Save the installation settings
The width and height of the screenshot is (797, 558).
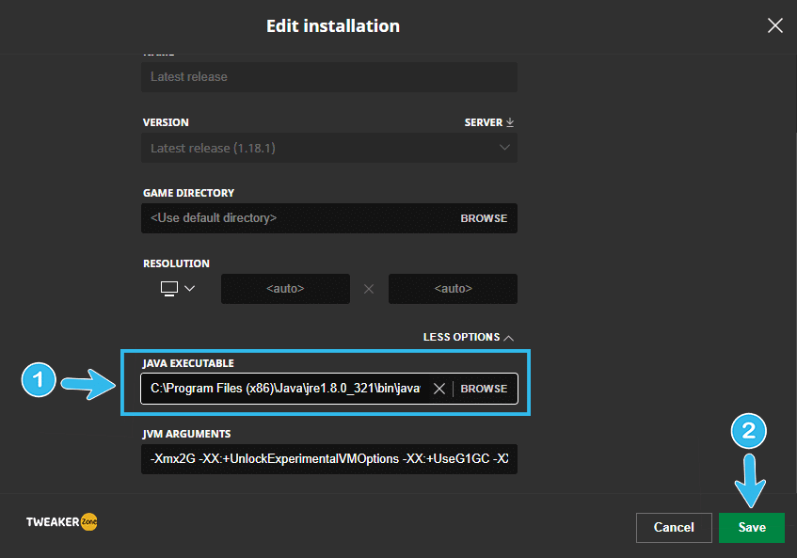tap(751, 528)
